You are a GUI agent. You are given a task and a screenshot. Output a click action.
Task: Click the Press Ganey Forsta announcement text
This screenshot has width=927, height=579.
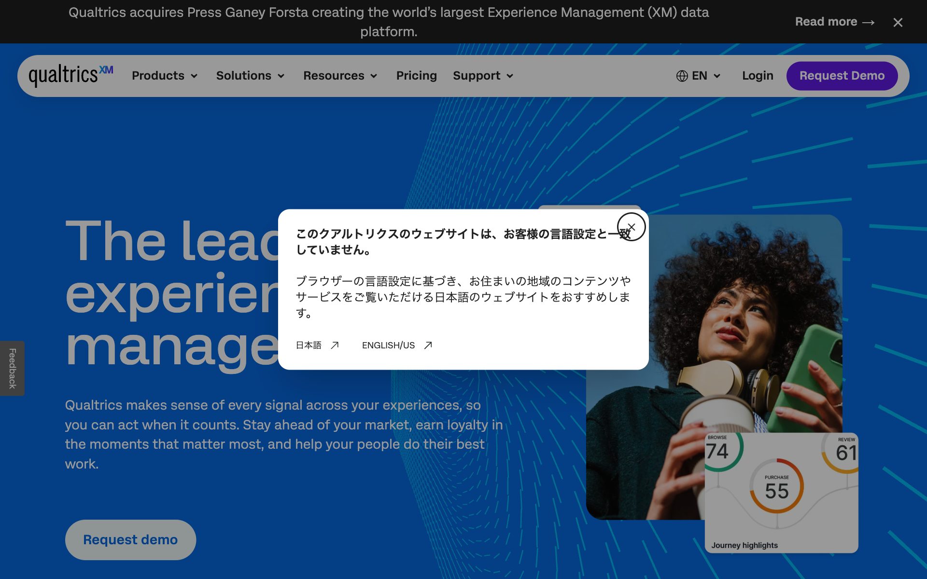(389, 22)
